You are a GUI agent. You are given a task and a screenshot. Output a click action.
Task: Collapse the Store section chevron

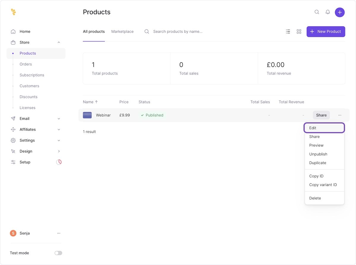(x=59, y=42)
